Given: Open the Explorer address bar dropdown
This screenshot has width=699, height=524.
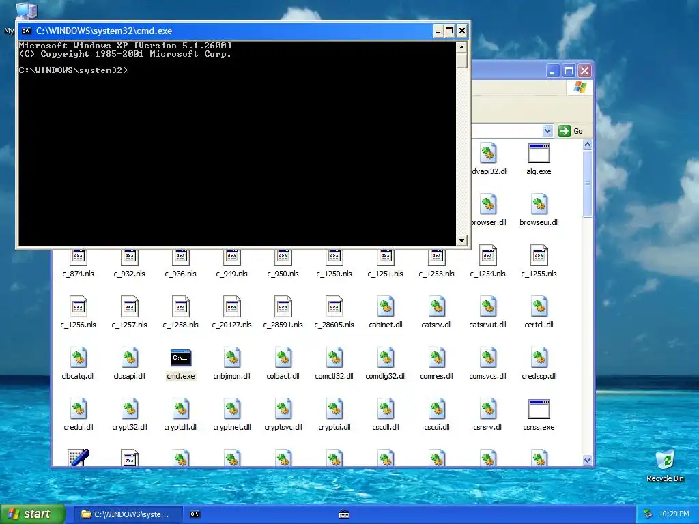Looking at the screenshot, I should 547,131.
